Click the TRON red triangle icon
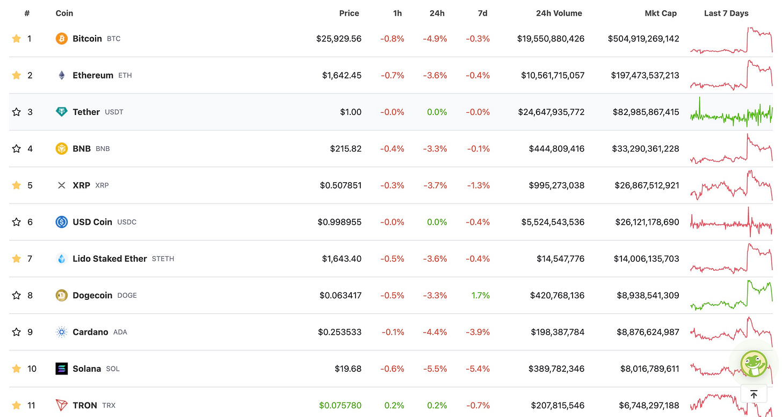Viewport: 782px width, 417px height. [62, 405]
